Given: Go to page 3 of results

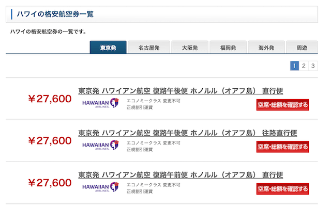Looking at the screenshot, I should click(313, 66).
